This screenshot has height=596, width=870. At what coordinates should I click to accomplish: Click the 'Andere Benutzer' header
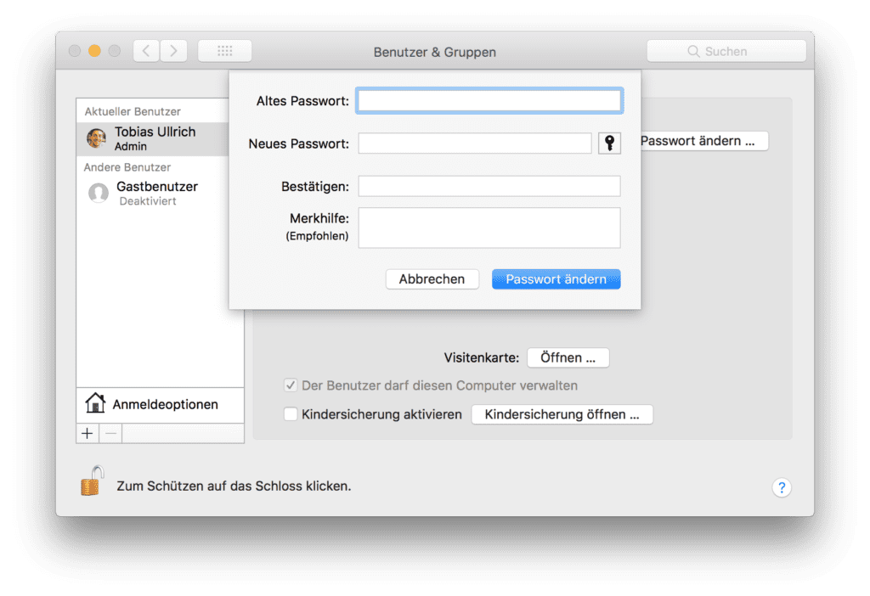click(127, 167)
